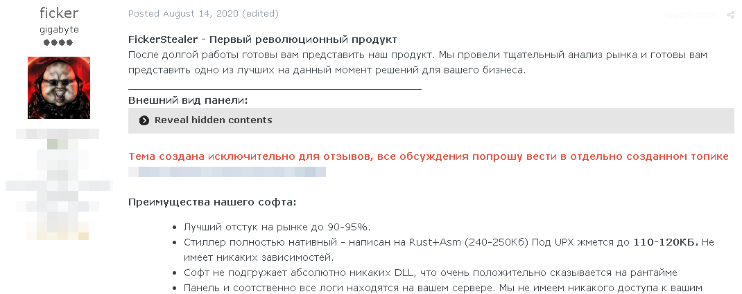
Task: Follow the blurred link below red notice
Action: [227, 172]
